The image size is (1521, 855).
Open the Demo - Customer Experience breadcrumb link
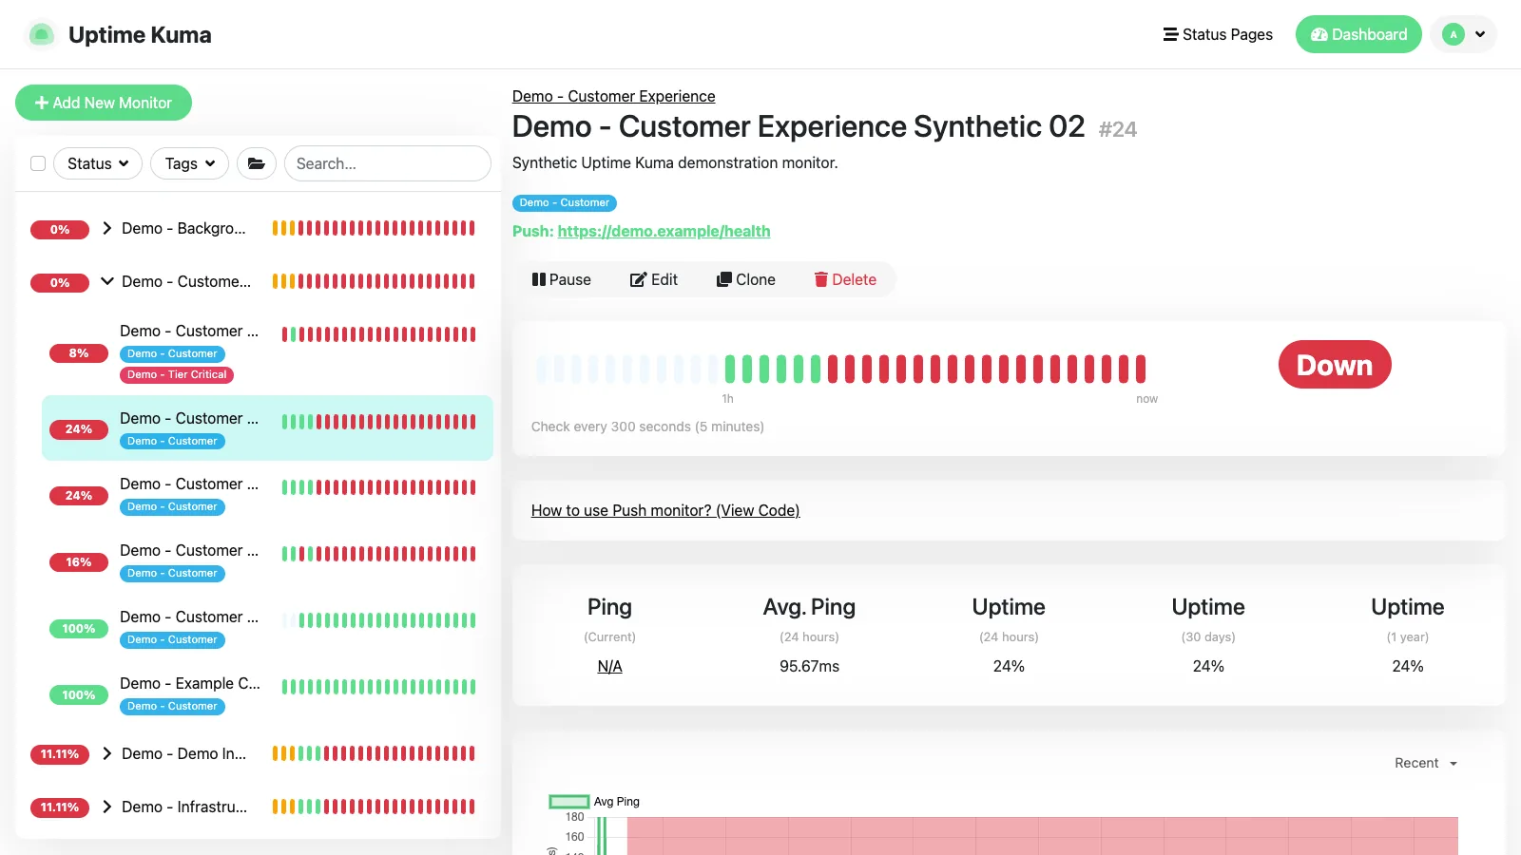[x=613, y=96]
